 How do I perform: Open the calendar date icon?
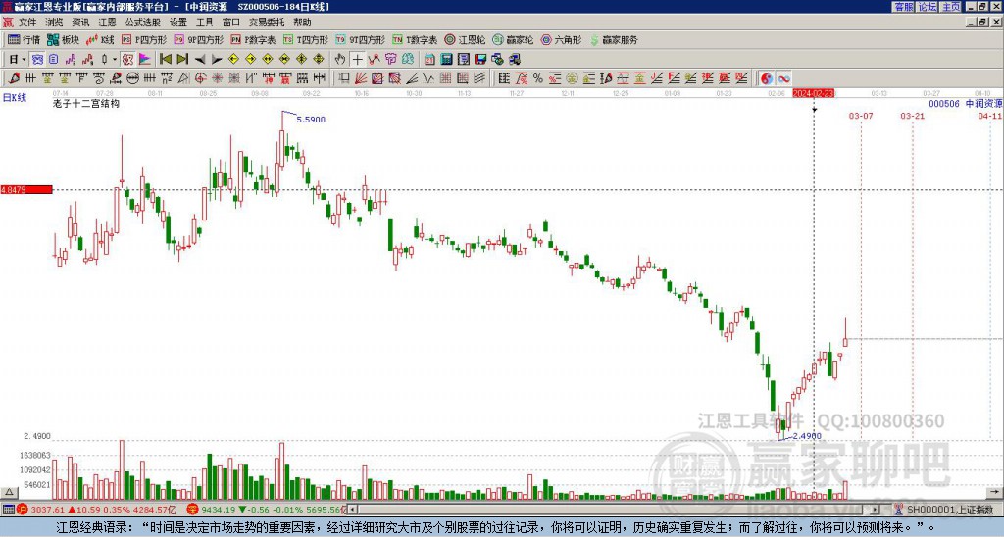[429, 60]
